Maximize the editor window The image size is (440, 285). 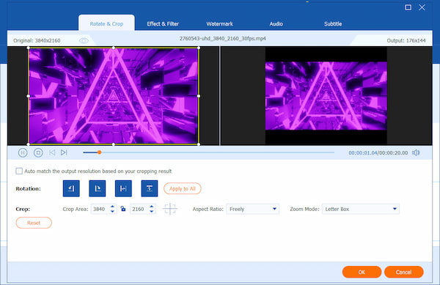click(408, 7)
